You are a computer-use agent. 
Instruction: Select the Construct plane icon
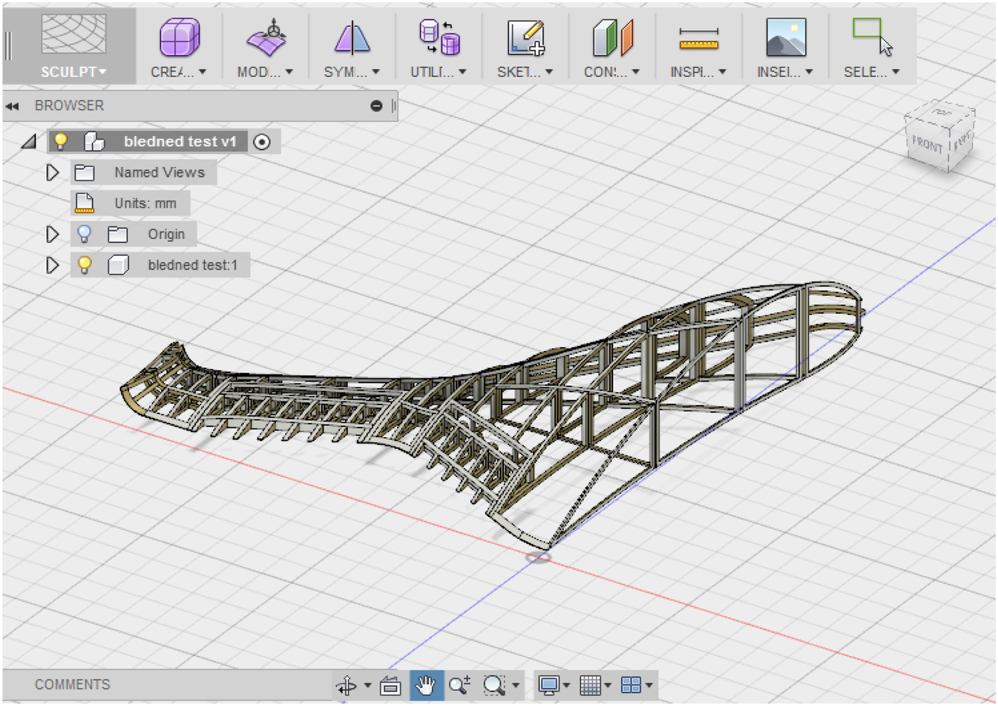point(612,38)
